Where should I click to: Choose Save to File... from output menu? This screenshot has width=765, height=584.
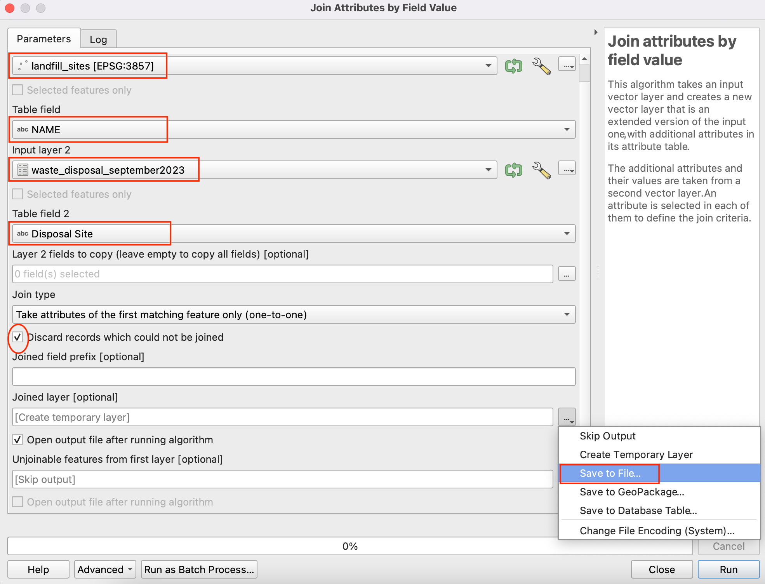click(x=610, y=473)
